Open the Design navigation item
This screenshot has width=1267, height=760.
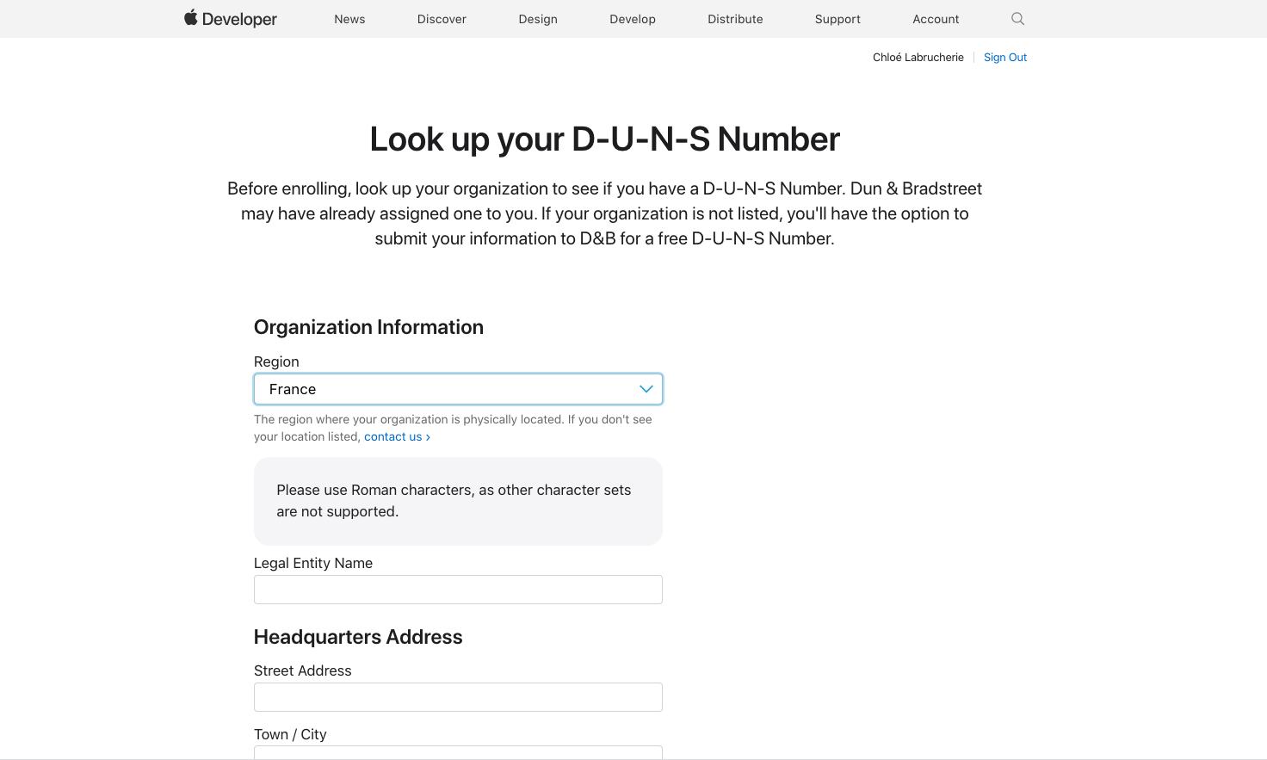(538, 19)
